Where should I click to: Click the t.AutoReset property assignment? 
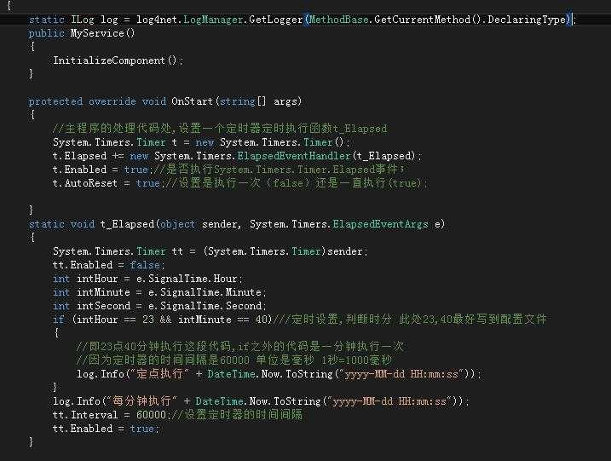[106, 183]
